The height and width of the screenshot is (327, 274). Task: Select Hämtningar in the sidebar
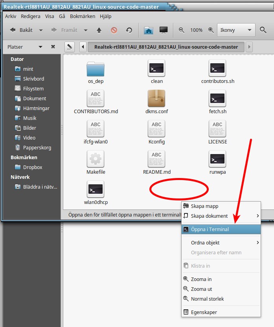tap(36, 108)
